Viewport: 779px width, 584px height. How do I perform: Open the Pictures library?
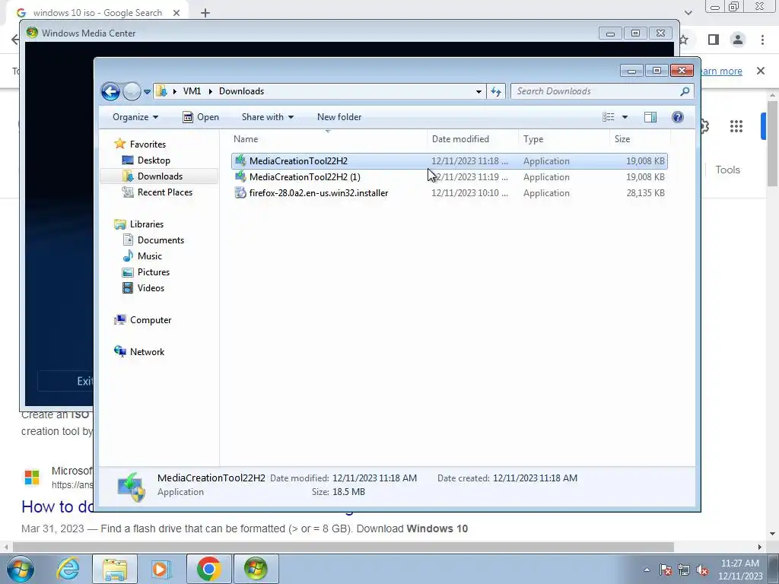[154, 272]
